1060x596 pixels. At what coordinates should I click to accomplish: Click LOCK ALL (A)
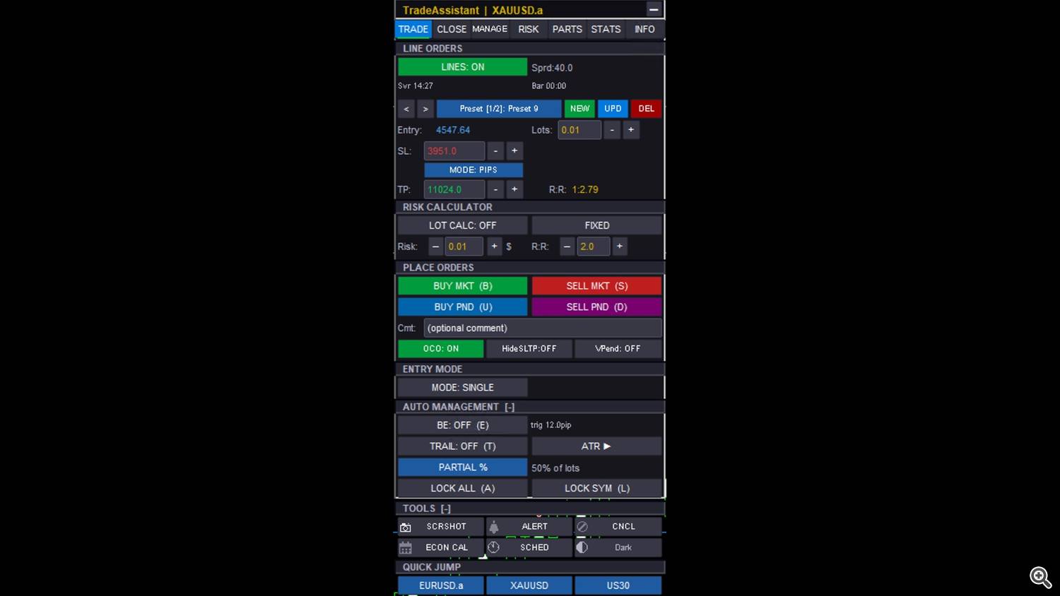(462, 489)
